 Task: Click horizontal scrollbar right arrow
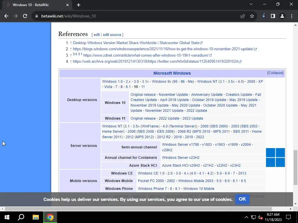[291, 209]
